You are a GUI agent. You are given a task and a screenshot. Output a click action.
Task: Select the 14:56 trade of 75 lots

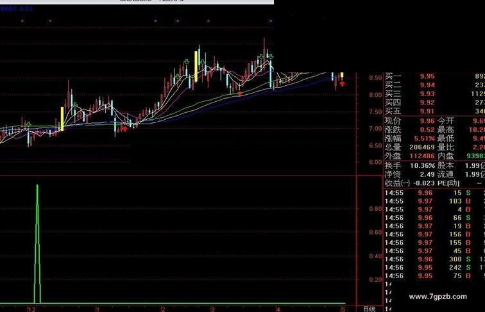click(434, 276)
